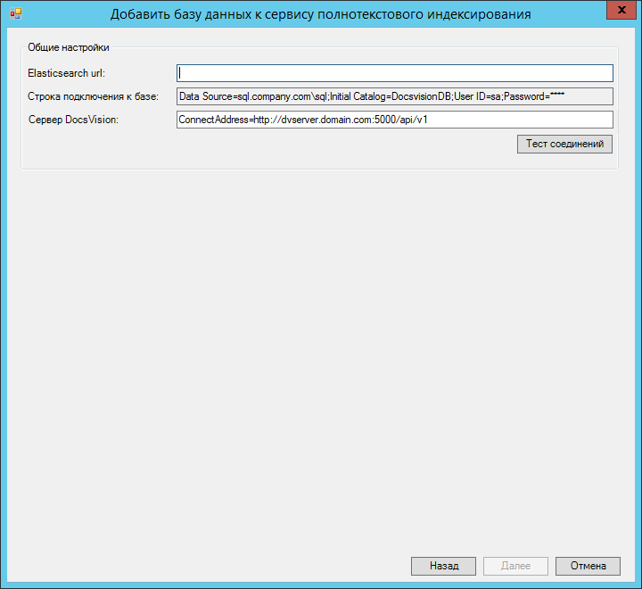This screenshot has height=589, width=642.
Task: Click the greyed-out Далее button
Action: 516,566
